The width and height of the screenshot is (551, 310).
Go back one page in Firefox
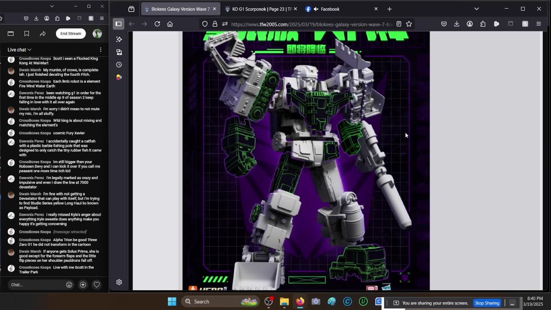[132, 24]
